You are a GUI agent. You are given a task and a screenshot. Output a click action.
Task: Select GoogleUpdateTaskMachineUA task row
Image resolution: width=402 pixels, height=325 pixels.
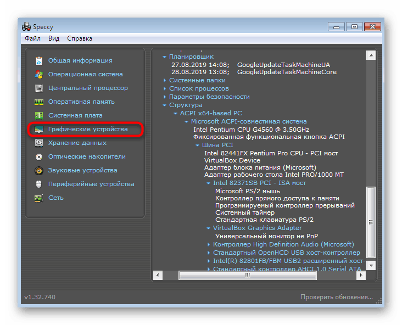[251, 65]
